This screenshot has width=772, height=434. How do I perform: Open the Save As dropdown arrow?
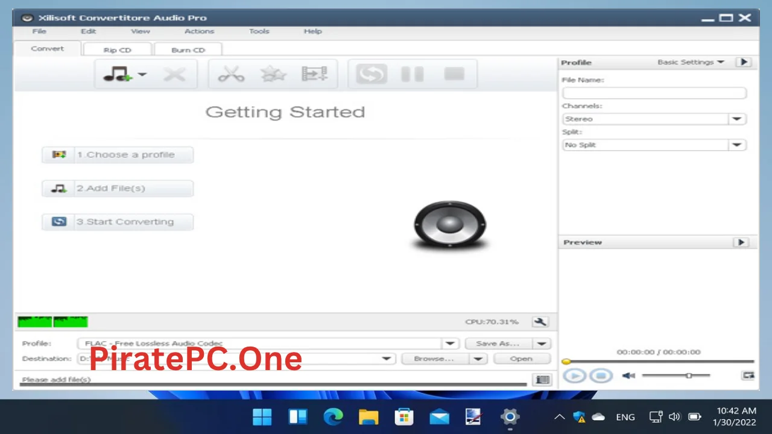click(x=542, y=344)
